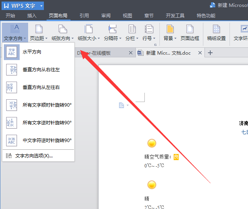Click the 晴空气质量 text line
Viewport: 248px width, 209px height.
click(x=158, y=157)
